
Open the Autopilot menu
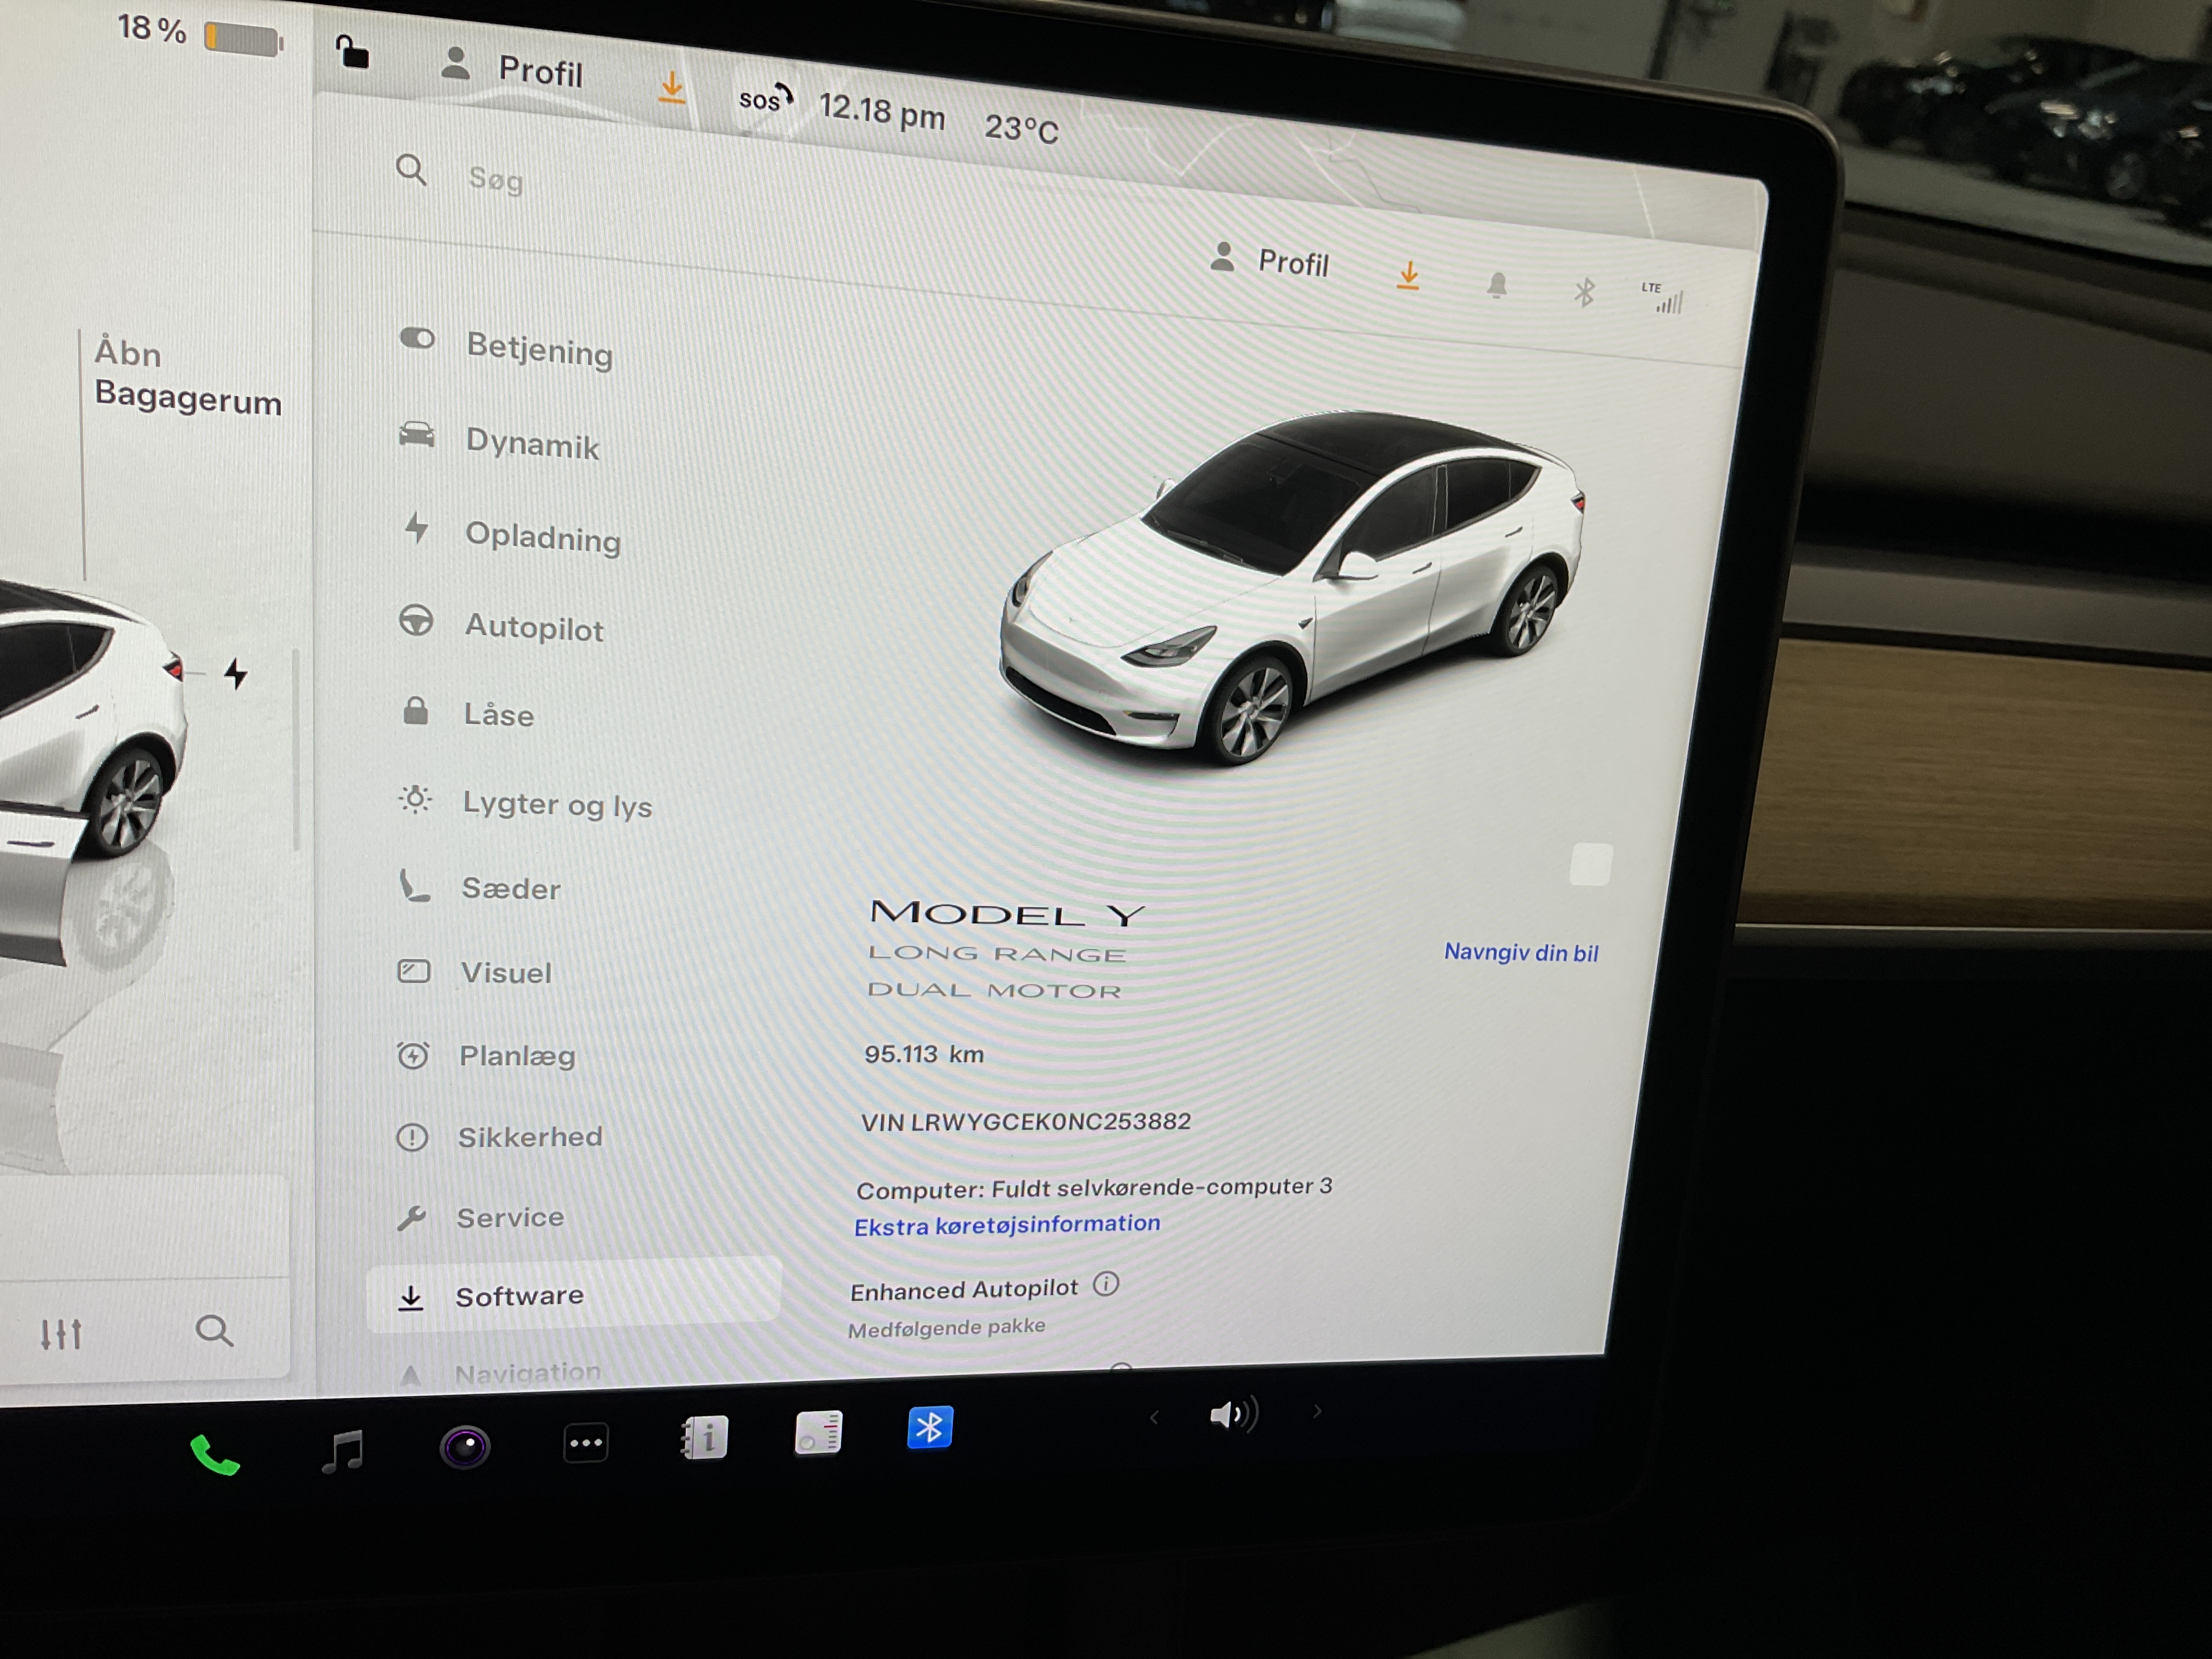(x=501, y=625)
